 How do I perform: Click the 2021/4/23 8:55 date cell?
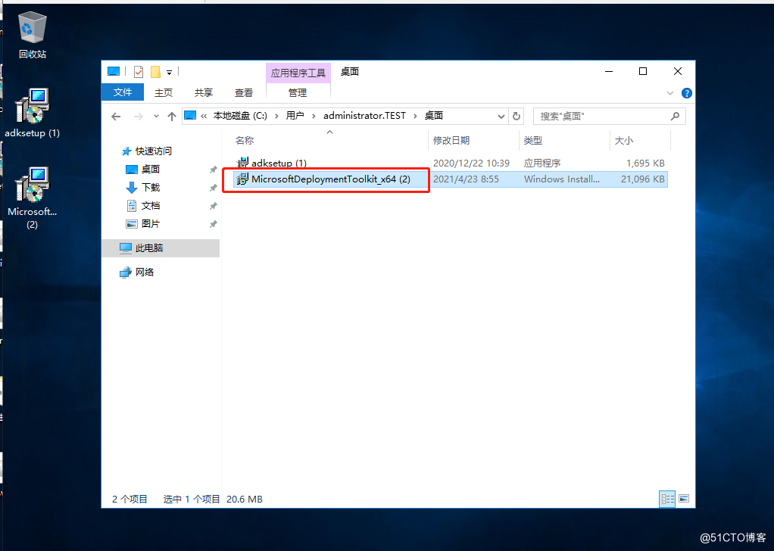466,179
